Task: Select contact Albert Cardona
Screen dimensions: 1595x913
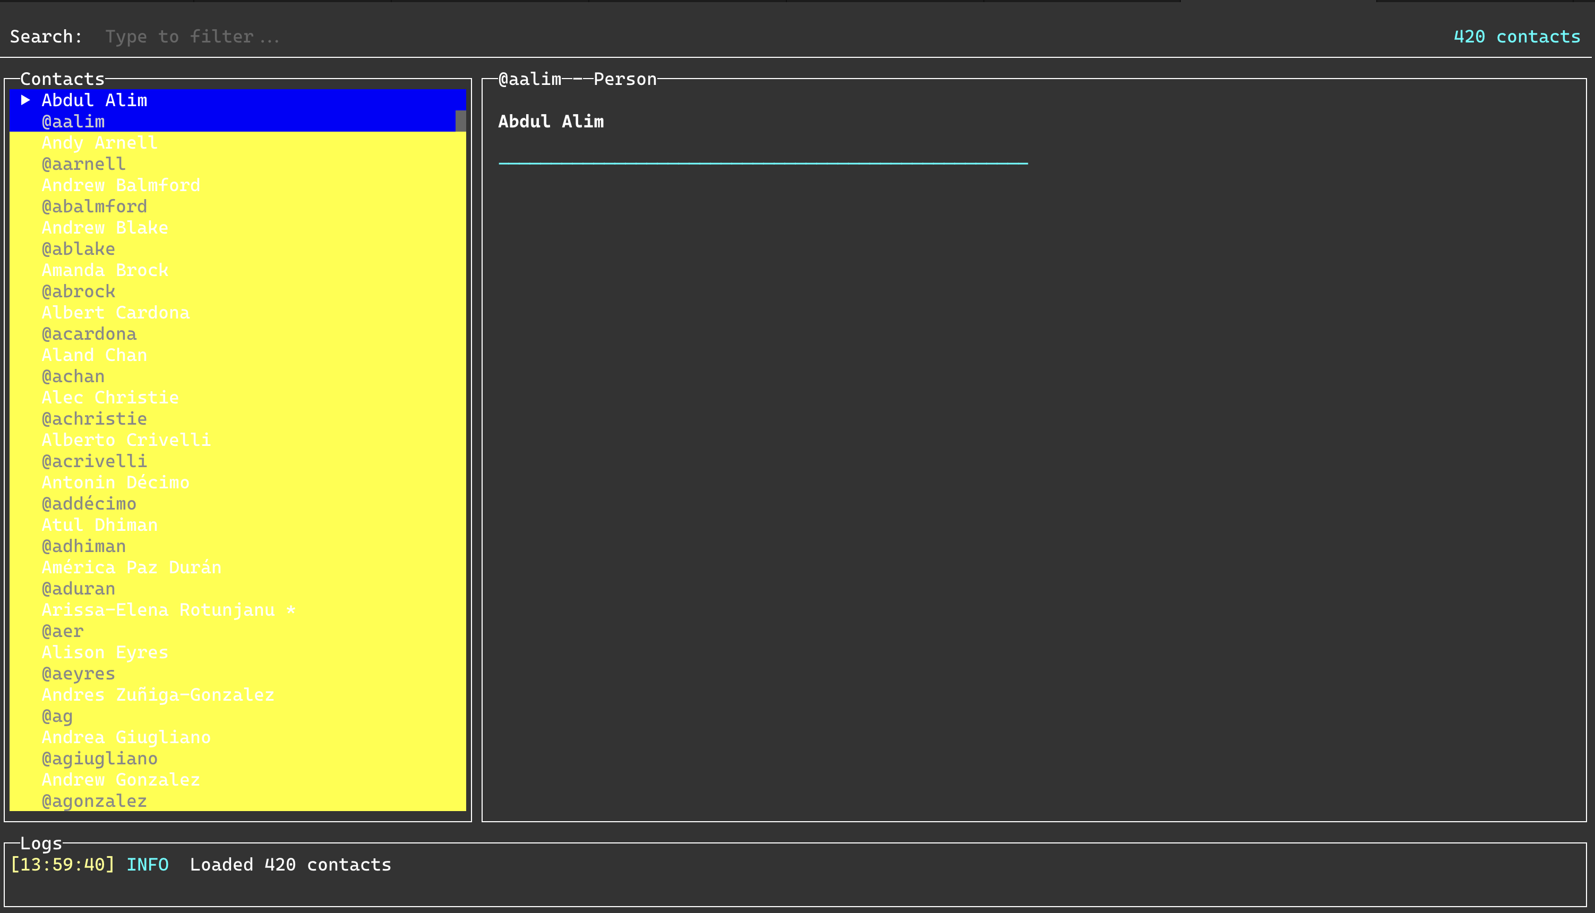Action: tap(115, 312)
